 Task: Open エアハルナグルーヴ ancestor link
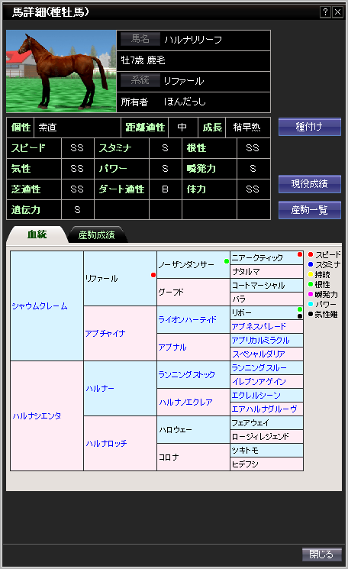pyautogui.click(x=264, y=409)
